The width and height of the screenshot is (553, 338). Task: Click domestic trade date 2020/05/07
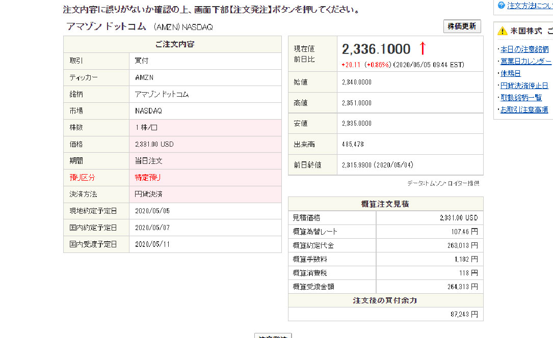pyautogui.click(x=152, y=228)
